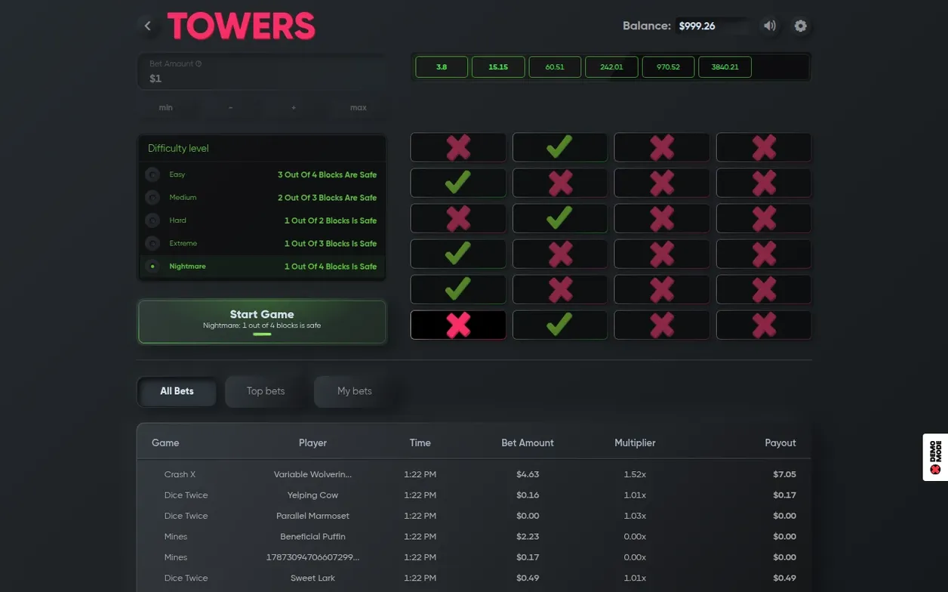Click the Bet Amount column header in bets table
Screen dimensions: 948x592
point(528,443)
